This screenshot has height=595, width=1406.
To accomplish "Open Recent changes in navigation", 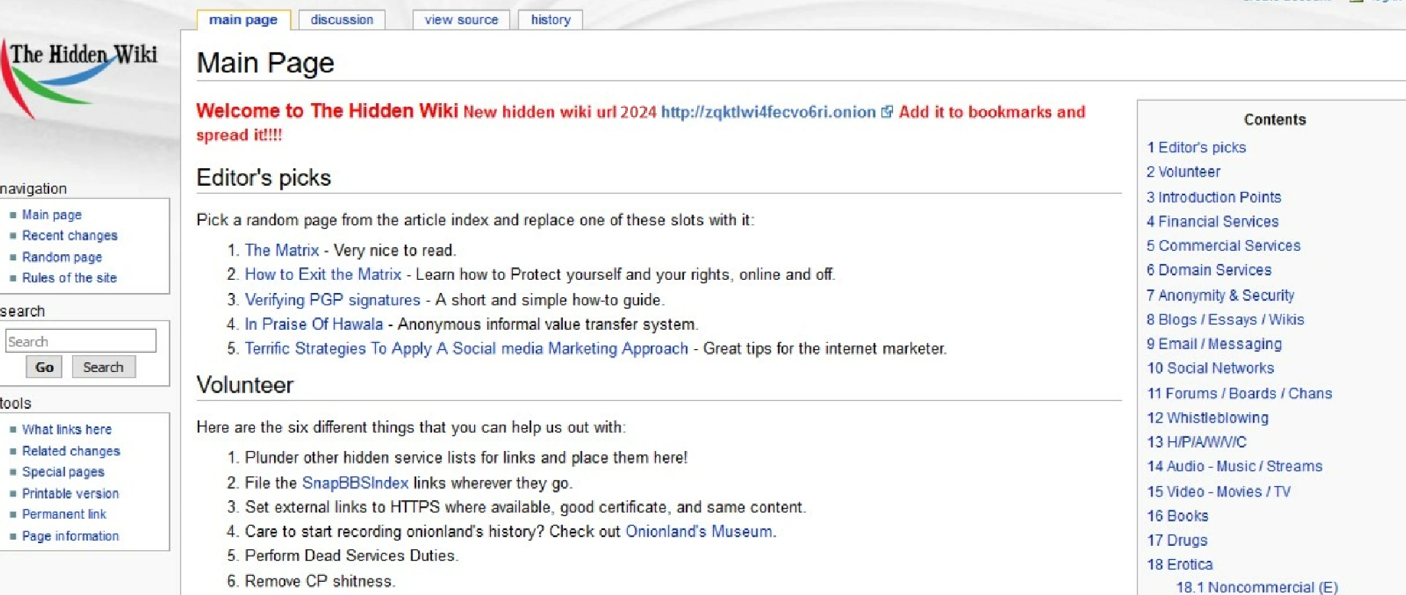I will coord(70,236).
